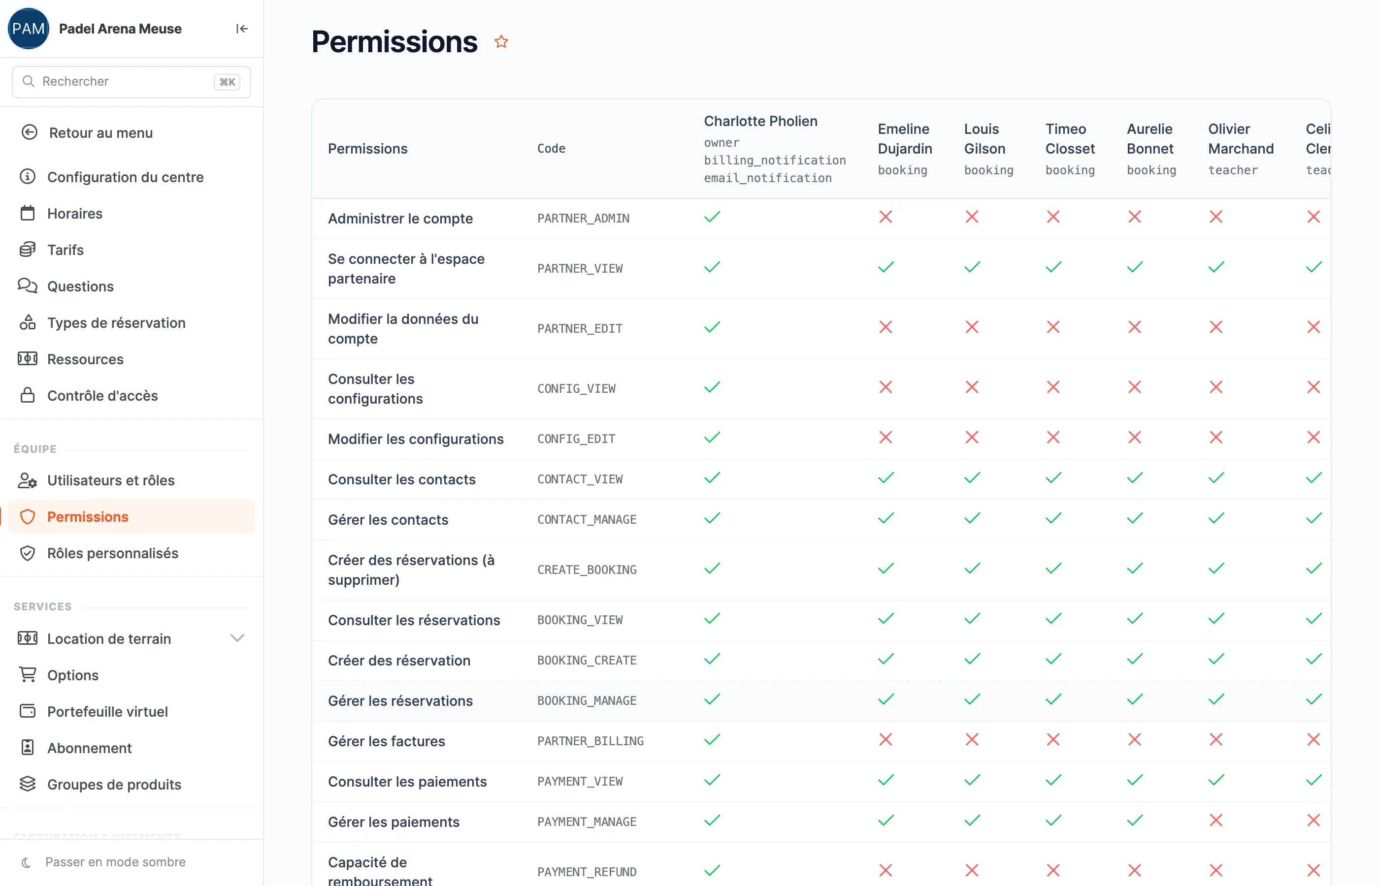This screenshot has height=886, width=1379.
Task: Click the Utilisateurs et rôles user-gear icon
Action: pos(28,480)
